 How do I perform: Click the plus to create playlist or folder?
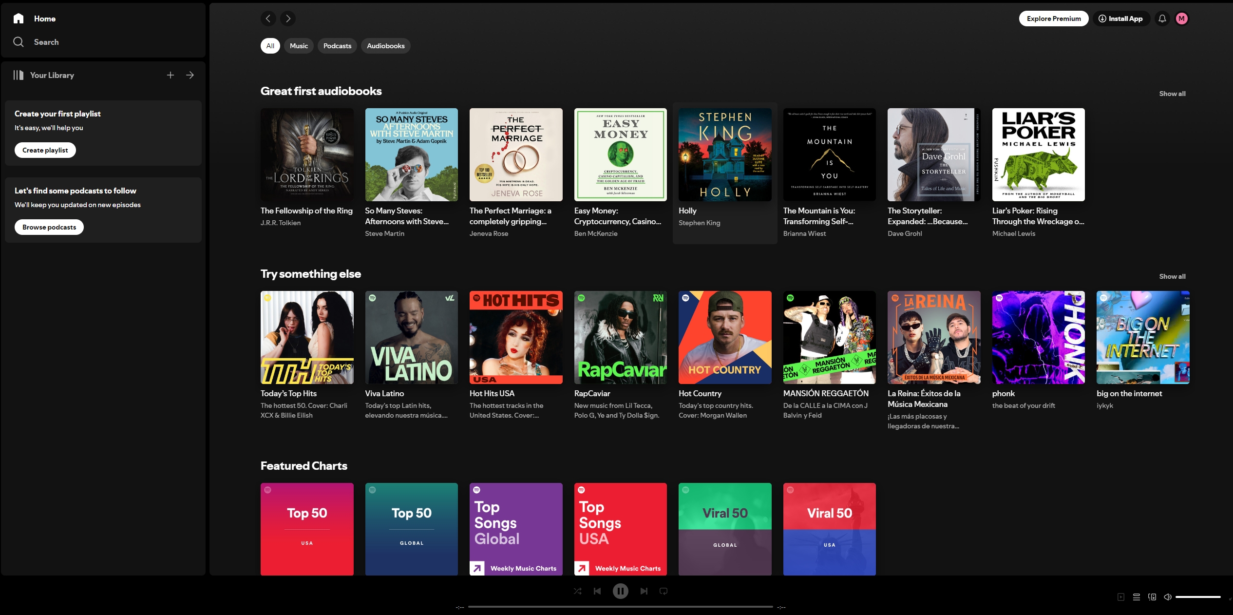(x=171, y=75)
